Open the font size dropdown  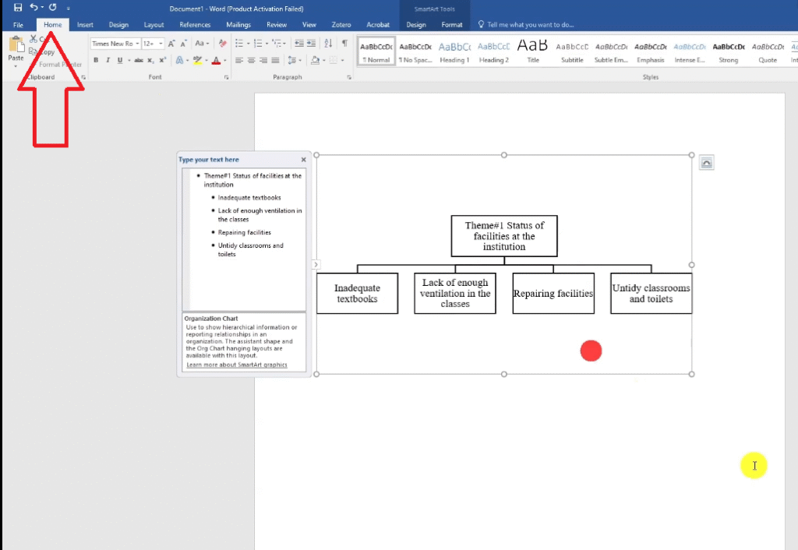pos(153,44)
